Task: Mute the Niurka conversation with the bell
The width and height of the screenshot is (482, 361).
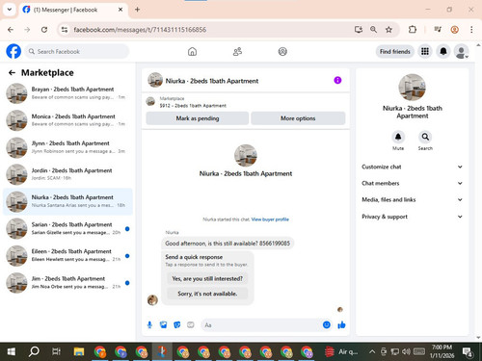Action: tap(398, 137)
